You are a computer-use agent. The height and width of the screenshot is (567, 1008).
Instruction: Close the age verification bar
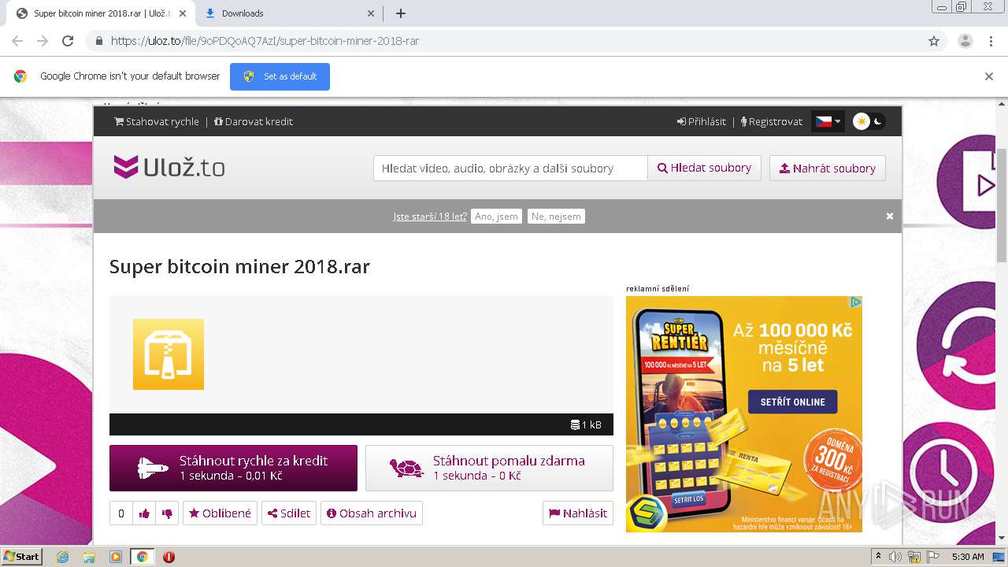pos(890,216)
